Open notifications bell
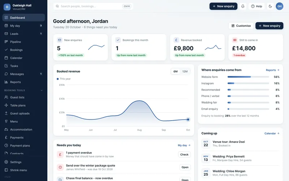Screen dimensions: 289x181 click(x=243, y=6)
